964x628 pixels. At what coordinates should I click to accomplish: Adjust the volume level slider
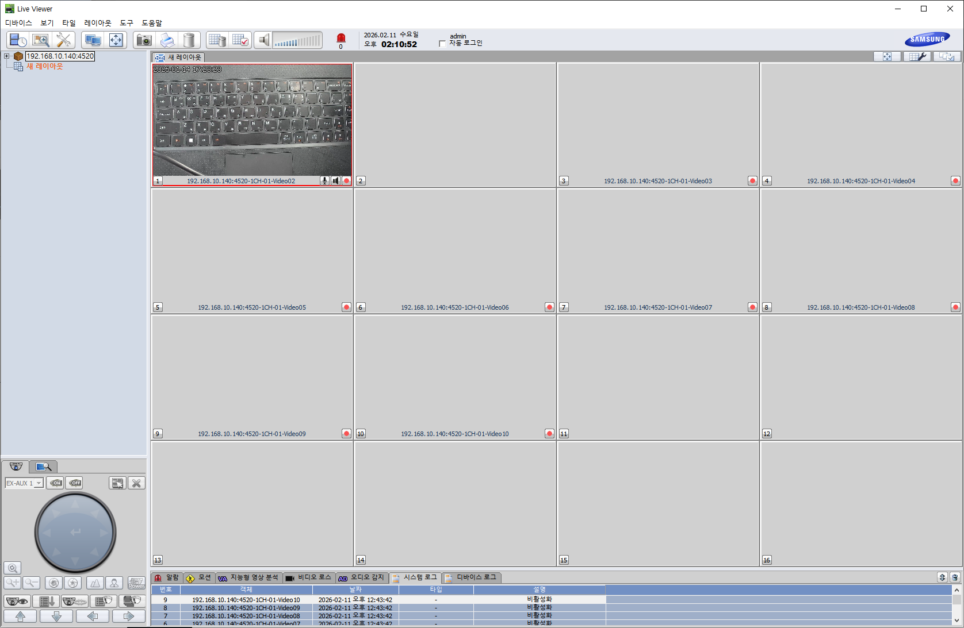click(x=297, y=40)
